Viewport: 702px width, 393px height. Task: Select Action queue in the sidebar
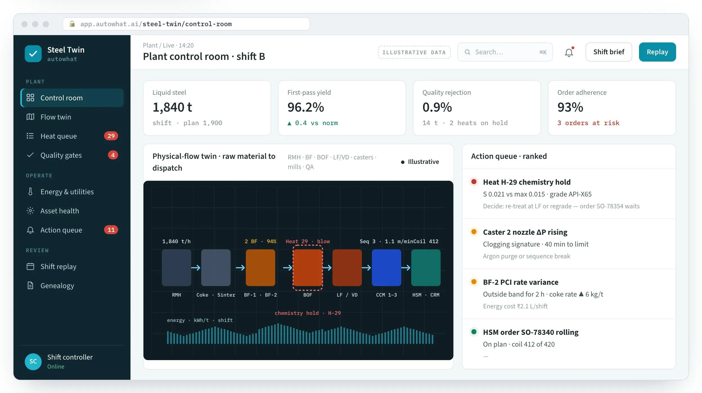point(72,230)
